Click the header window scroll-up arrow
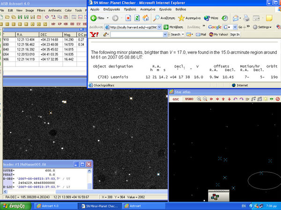281x210 pixels. 89,171
